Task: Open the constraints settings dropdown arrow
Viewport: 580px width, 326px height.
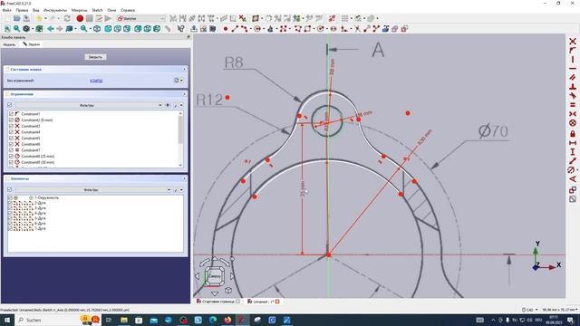Action: pos(181,105)
